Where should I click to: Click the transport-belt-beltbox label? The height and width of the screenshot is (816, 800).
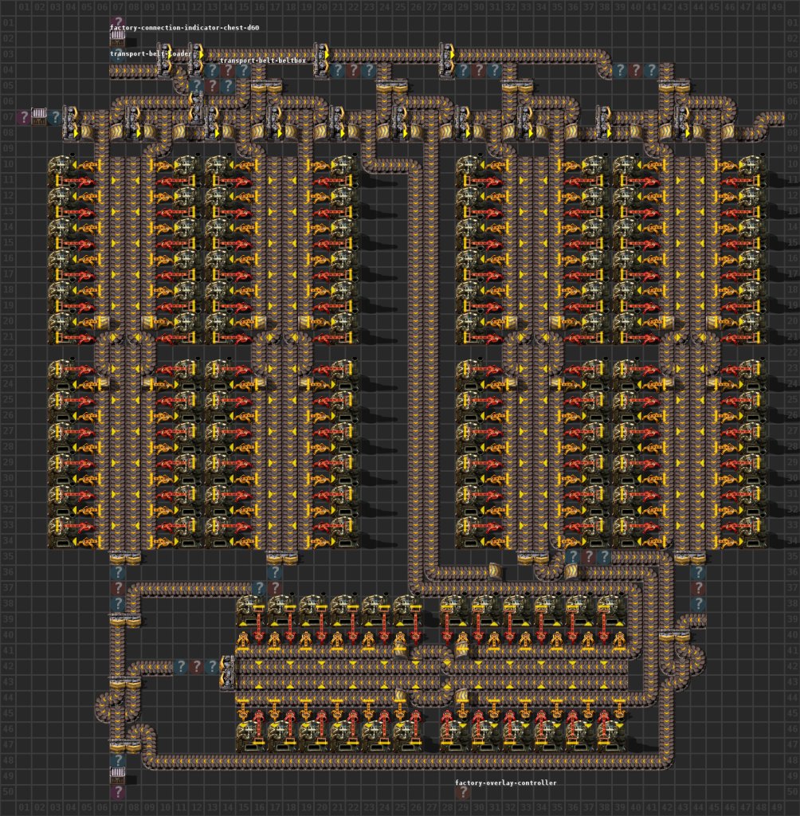coord(263,61)
